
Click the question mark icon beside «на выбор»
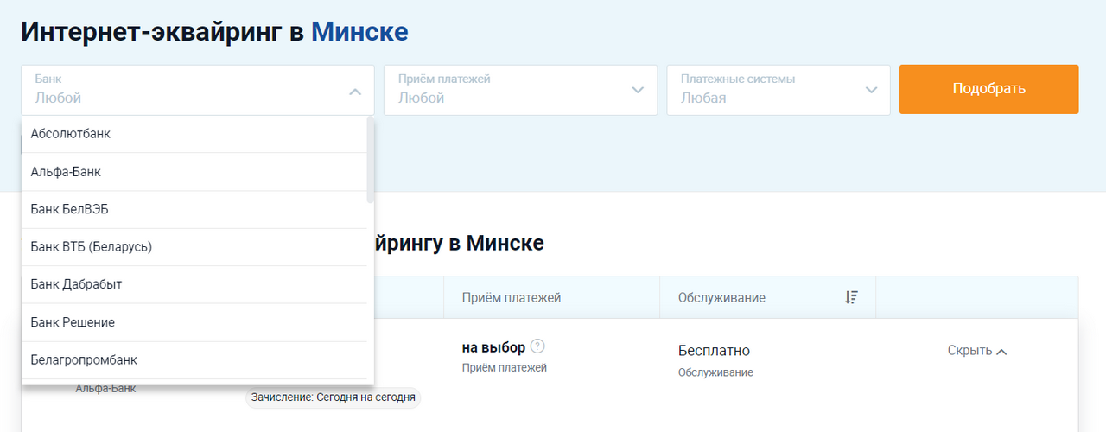538,346
